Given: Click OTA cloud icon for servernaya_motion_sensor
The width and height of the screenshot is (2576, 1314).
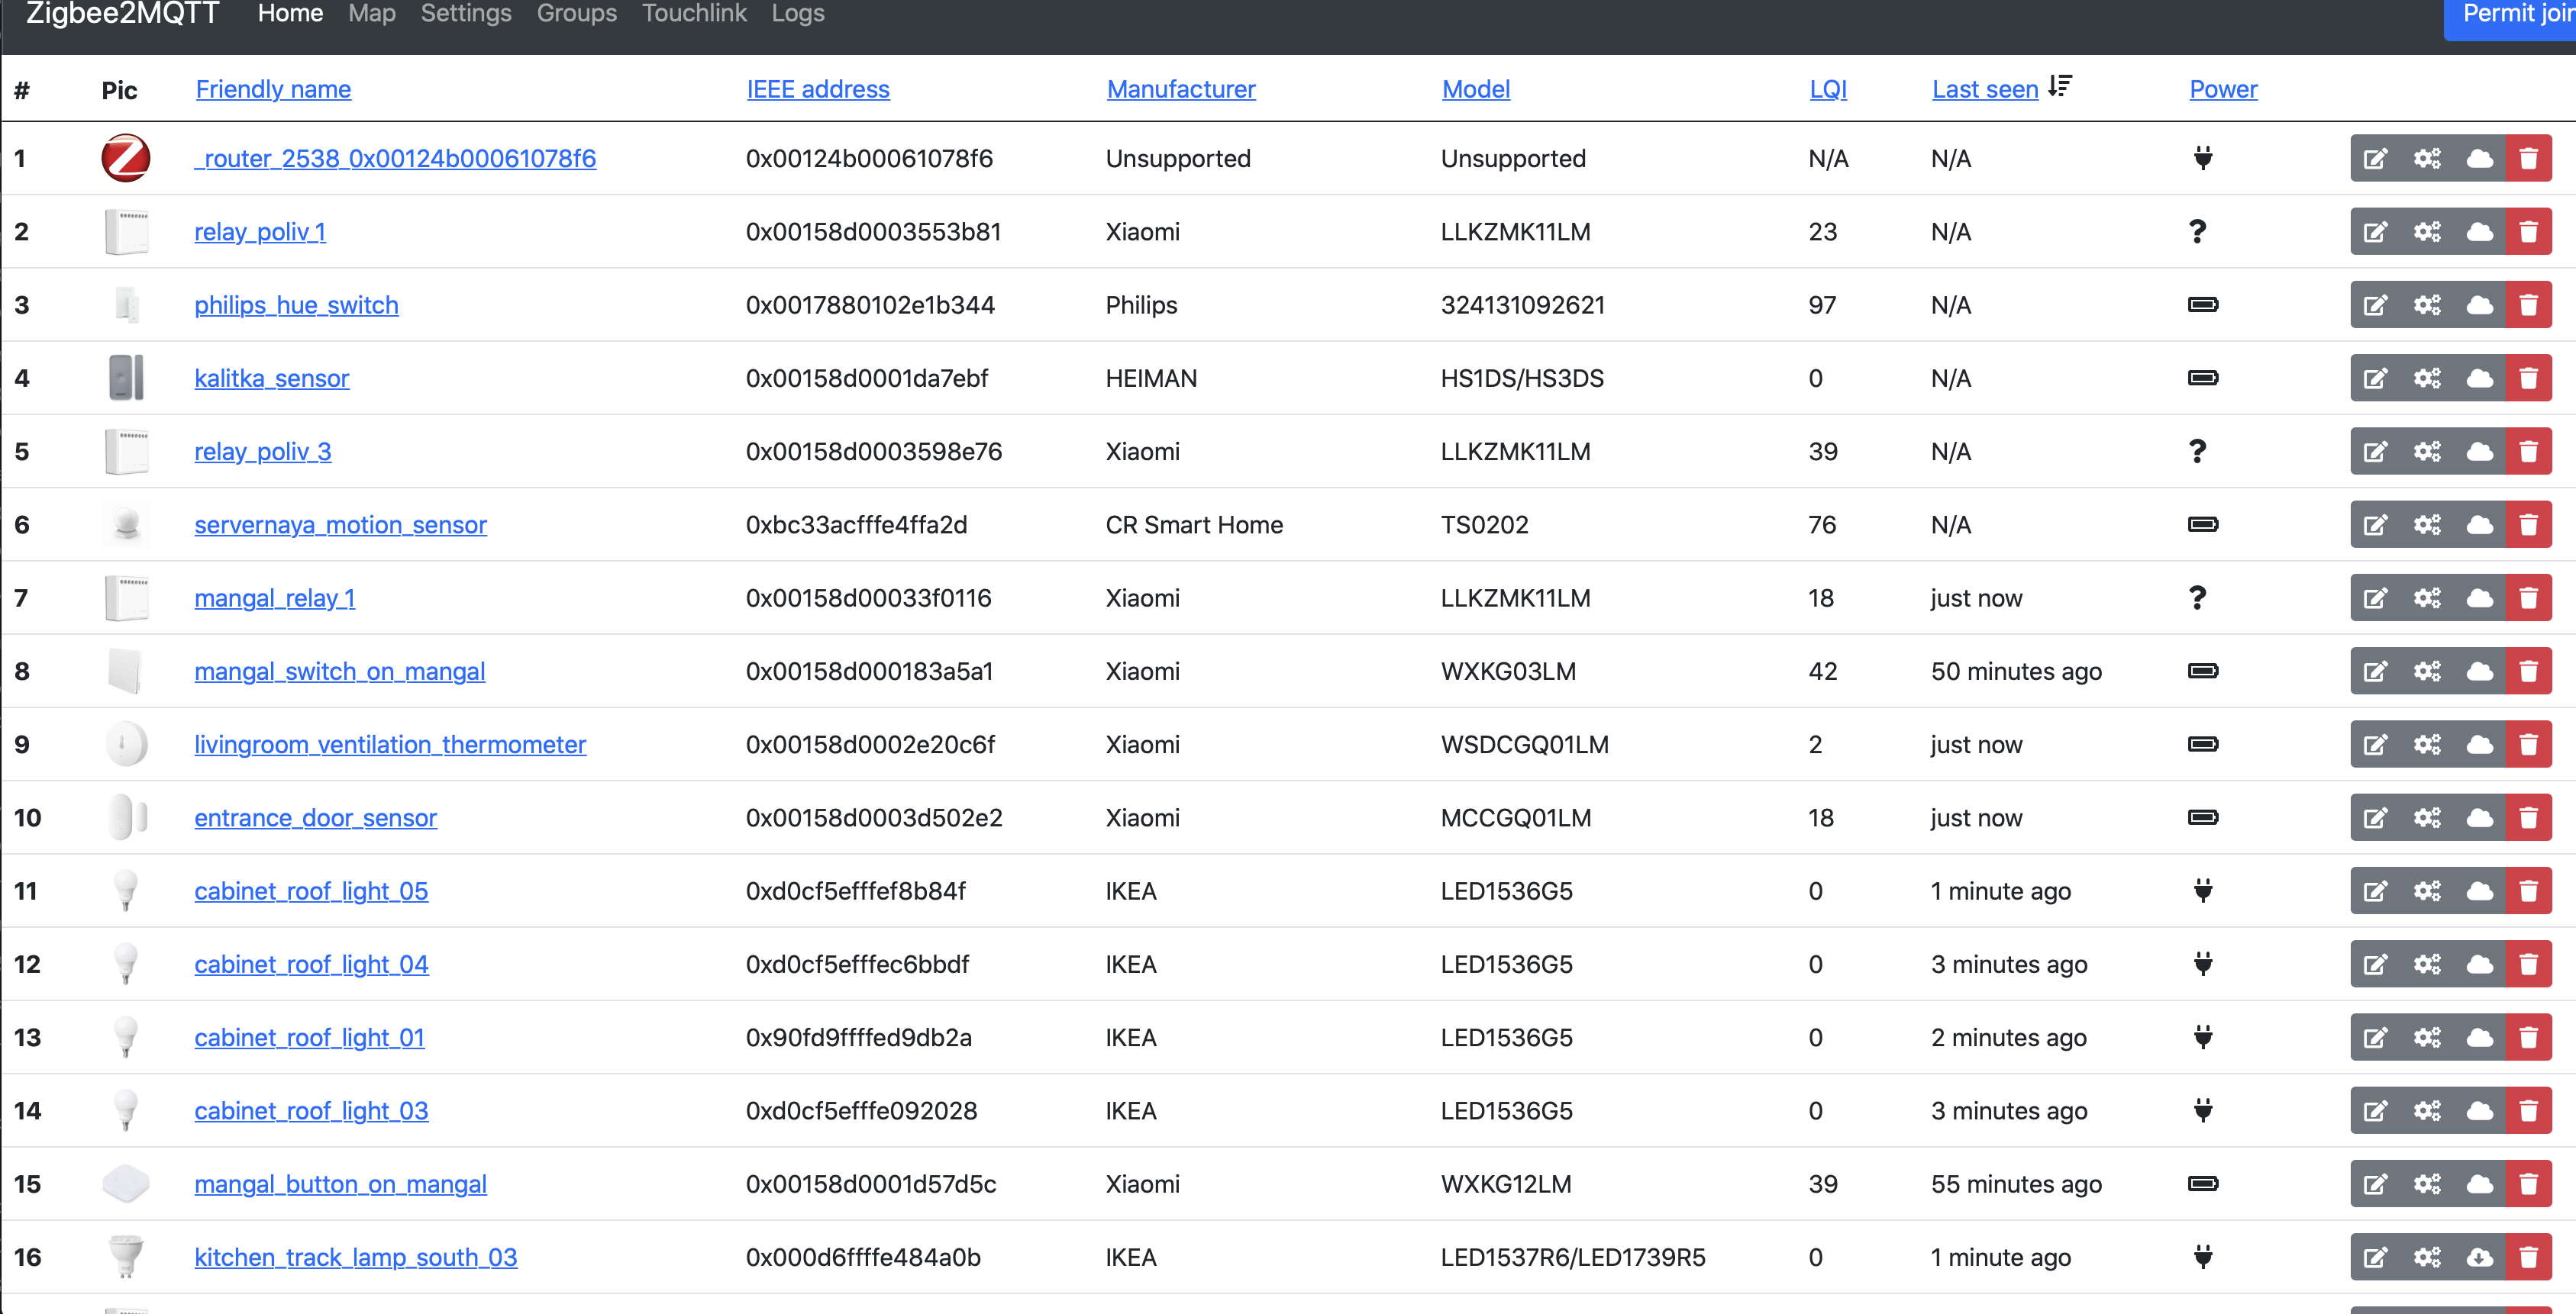Looking at the screenshot, I should (x=2480, y=524).
